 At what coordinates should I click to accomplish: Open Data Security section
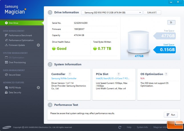[15, 92]
